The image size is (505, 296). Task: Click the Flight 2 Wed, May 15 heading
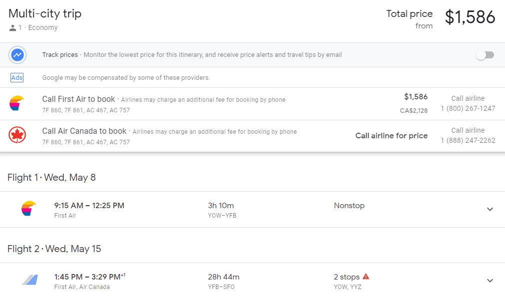coord(54,249)
